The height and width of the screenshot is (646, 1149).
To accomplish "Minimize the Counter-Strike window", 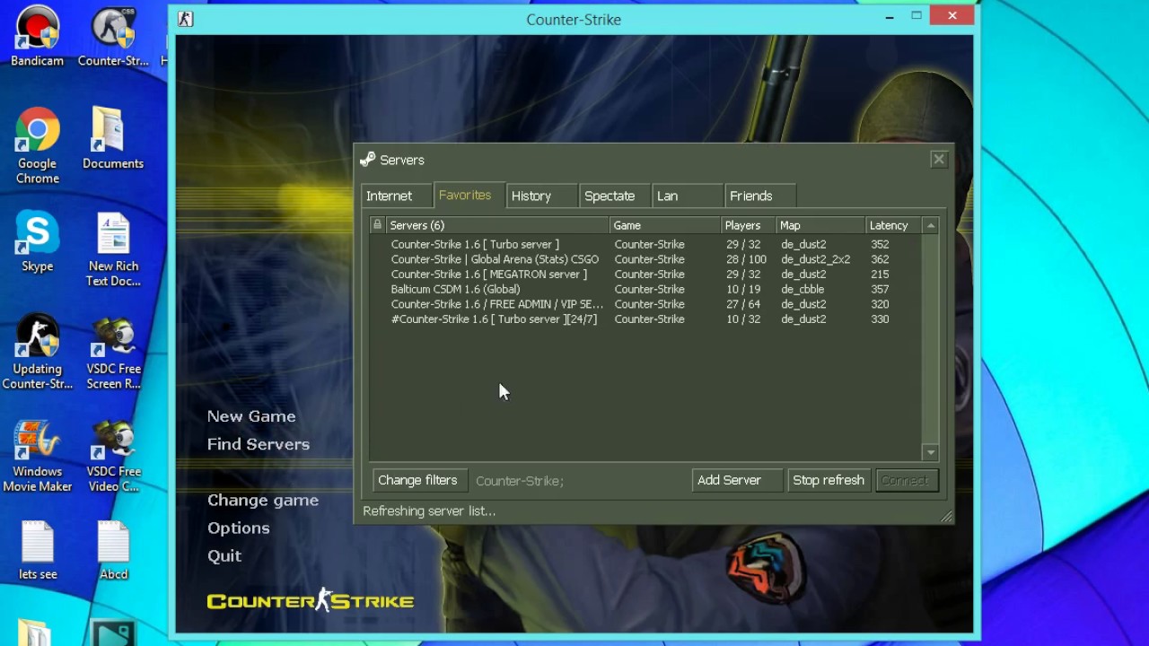I will [890, 16].
